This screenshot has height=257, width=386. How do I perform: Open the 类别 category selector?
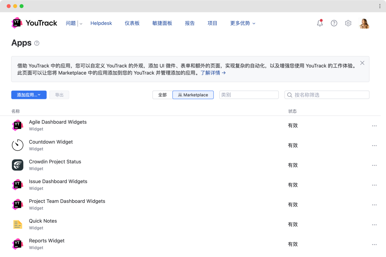249,95
